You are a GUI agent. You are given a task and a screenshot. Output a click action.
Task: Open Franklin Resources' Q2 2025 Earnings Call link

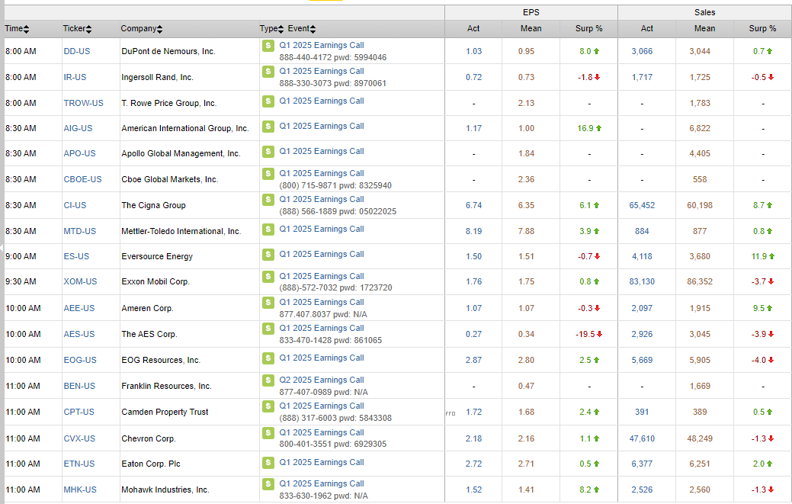322,380
